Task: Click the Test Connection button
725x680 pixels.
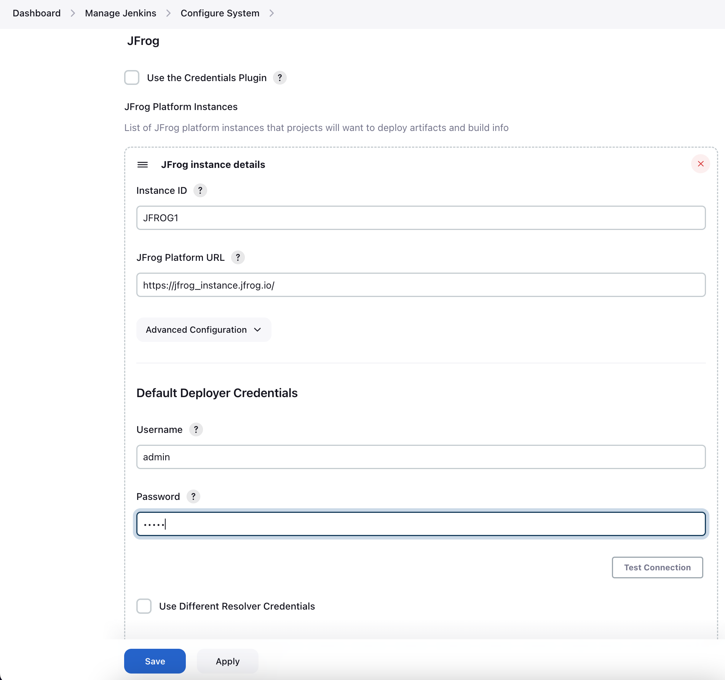Action: point(657,567)
